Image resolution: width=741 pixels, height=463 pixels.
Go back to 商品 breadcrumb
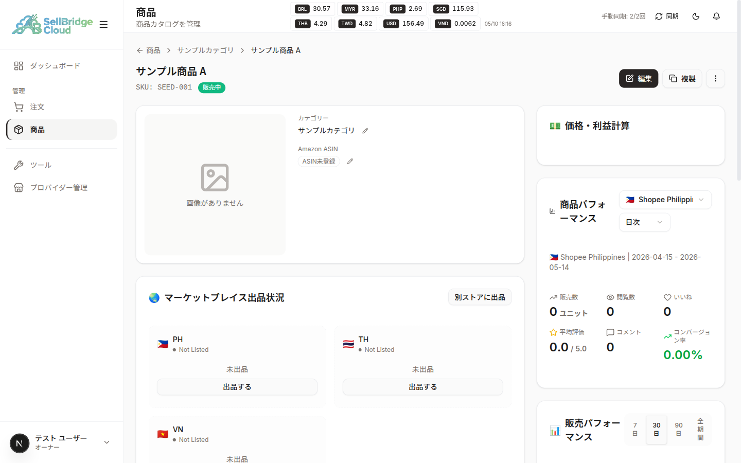click(x=148, y=50)
